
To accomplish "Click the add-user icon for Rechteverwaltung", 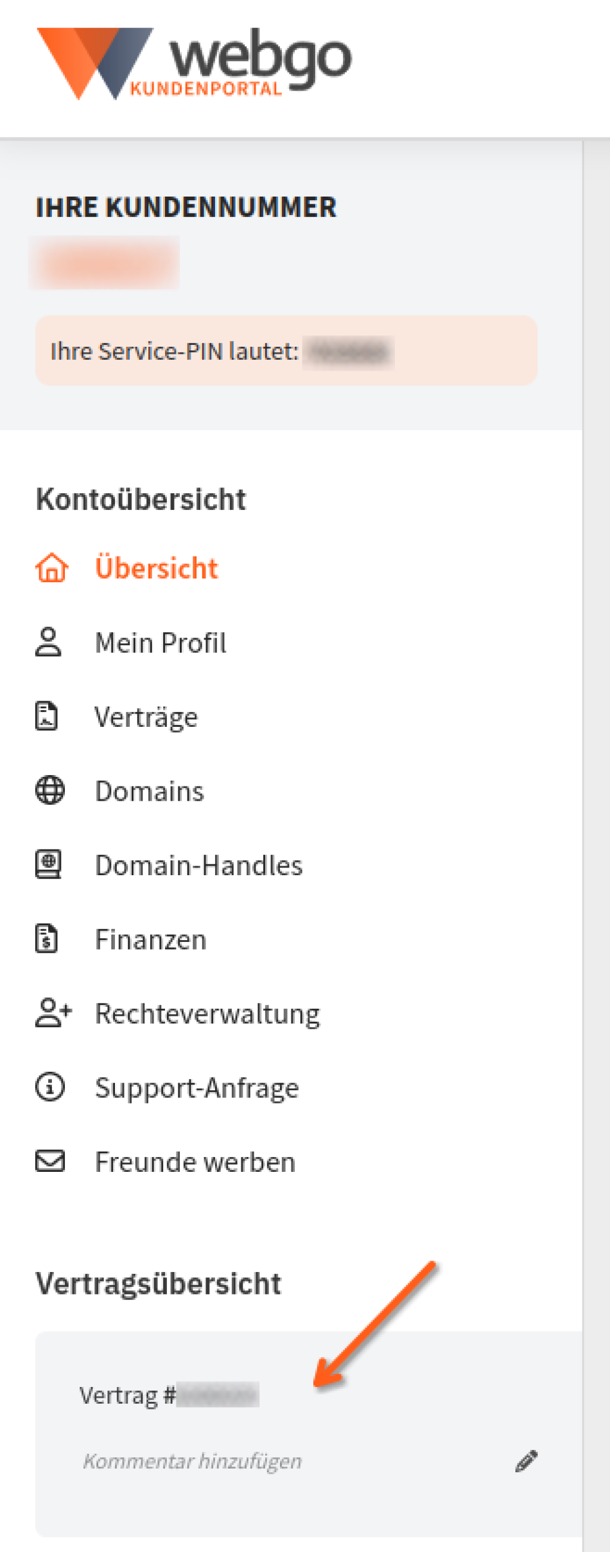I will point(54,1013).
